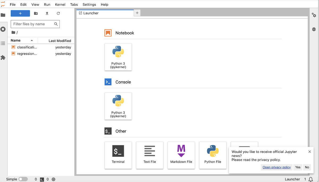319x182 pixels.
Task: Select the regression… notebook file
Action: [41, 53]
